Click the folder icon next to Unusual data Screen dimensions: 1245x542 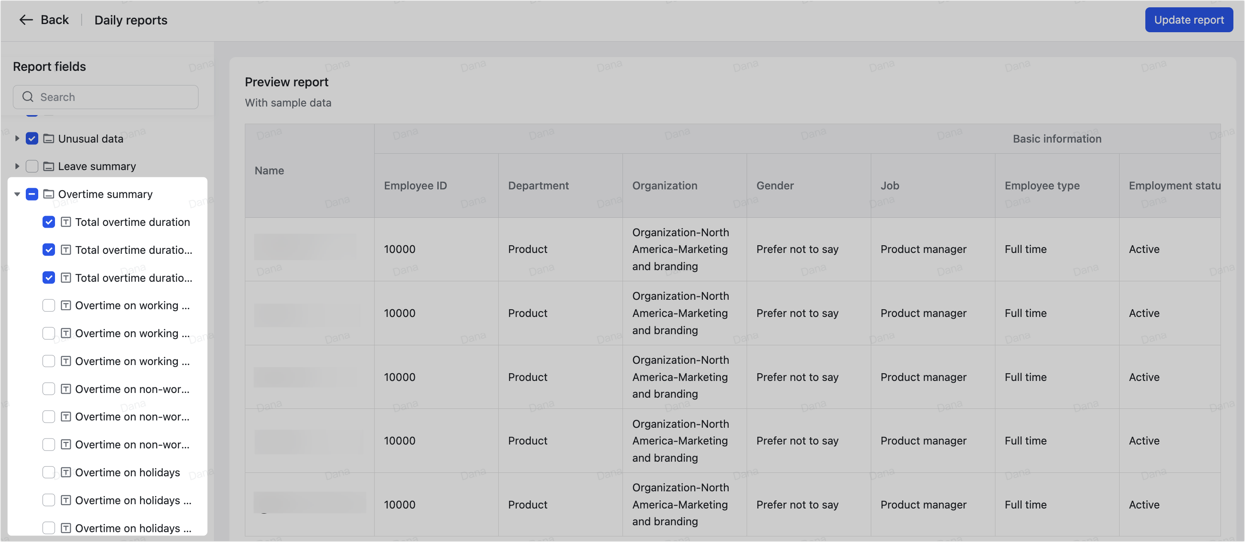pos(49,139)
